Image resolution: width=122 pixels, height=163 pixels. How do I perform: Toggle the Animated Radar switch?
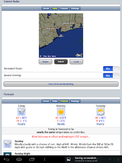tap(111, 69)
